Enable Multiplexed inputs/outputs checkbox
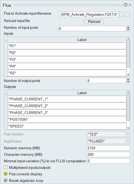This screenshot has width=134, height=184. (5, 167)
